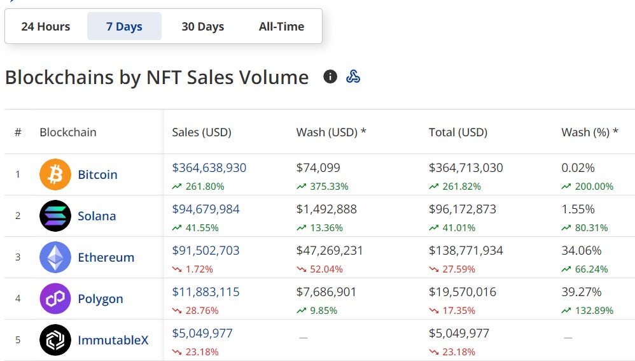Image resolution: width=635 pixels, height=361 pixels.
Task: Click the Wash (USD) column header
Action: tap(331, 132)
